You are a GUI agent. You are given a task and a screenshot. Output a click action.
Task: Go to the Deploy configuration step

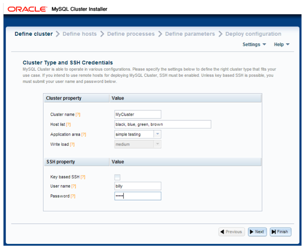(x=253, y=34)
